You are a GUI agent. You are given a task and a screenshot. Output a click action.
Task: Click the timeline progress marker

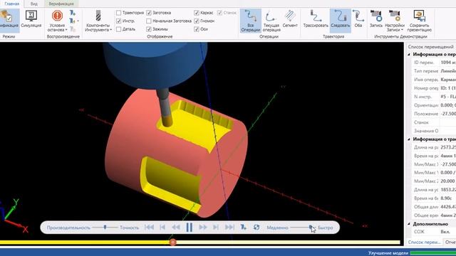coord(172,242)
